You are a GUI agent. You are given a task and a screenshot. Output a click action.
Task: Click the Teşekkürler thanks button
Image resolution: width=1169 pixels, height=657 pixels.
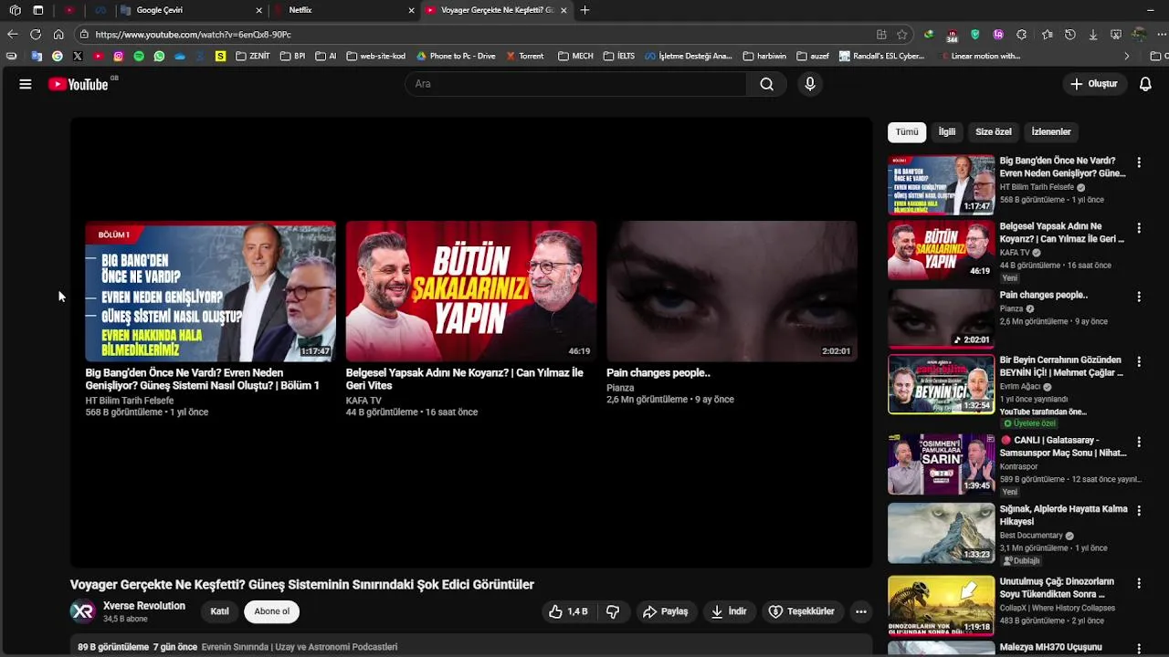click(x=802, y=611)
